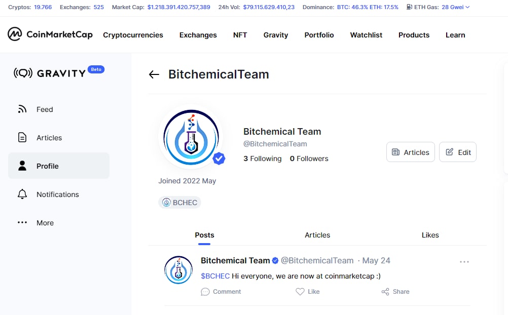The width and height of the screenshot is (508, 315).
Task: Click the $BCHEC cashtag in the post
Action: 215,276
